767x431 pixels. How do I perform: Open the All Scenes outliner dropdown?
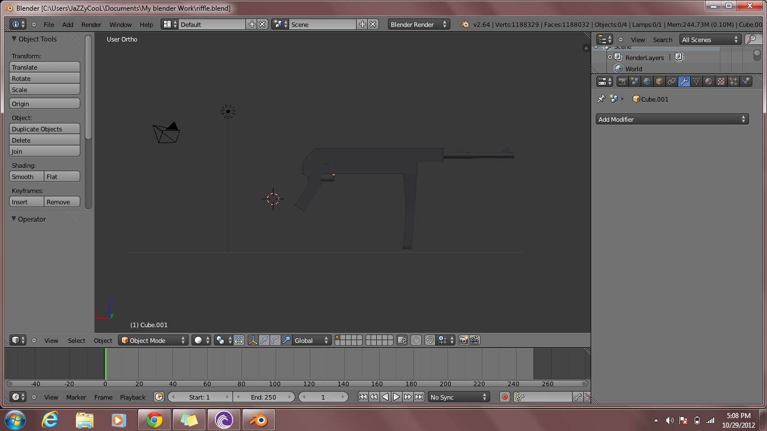pyautogui.click(x=710, y=39)
